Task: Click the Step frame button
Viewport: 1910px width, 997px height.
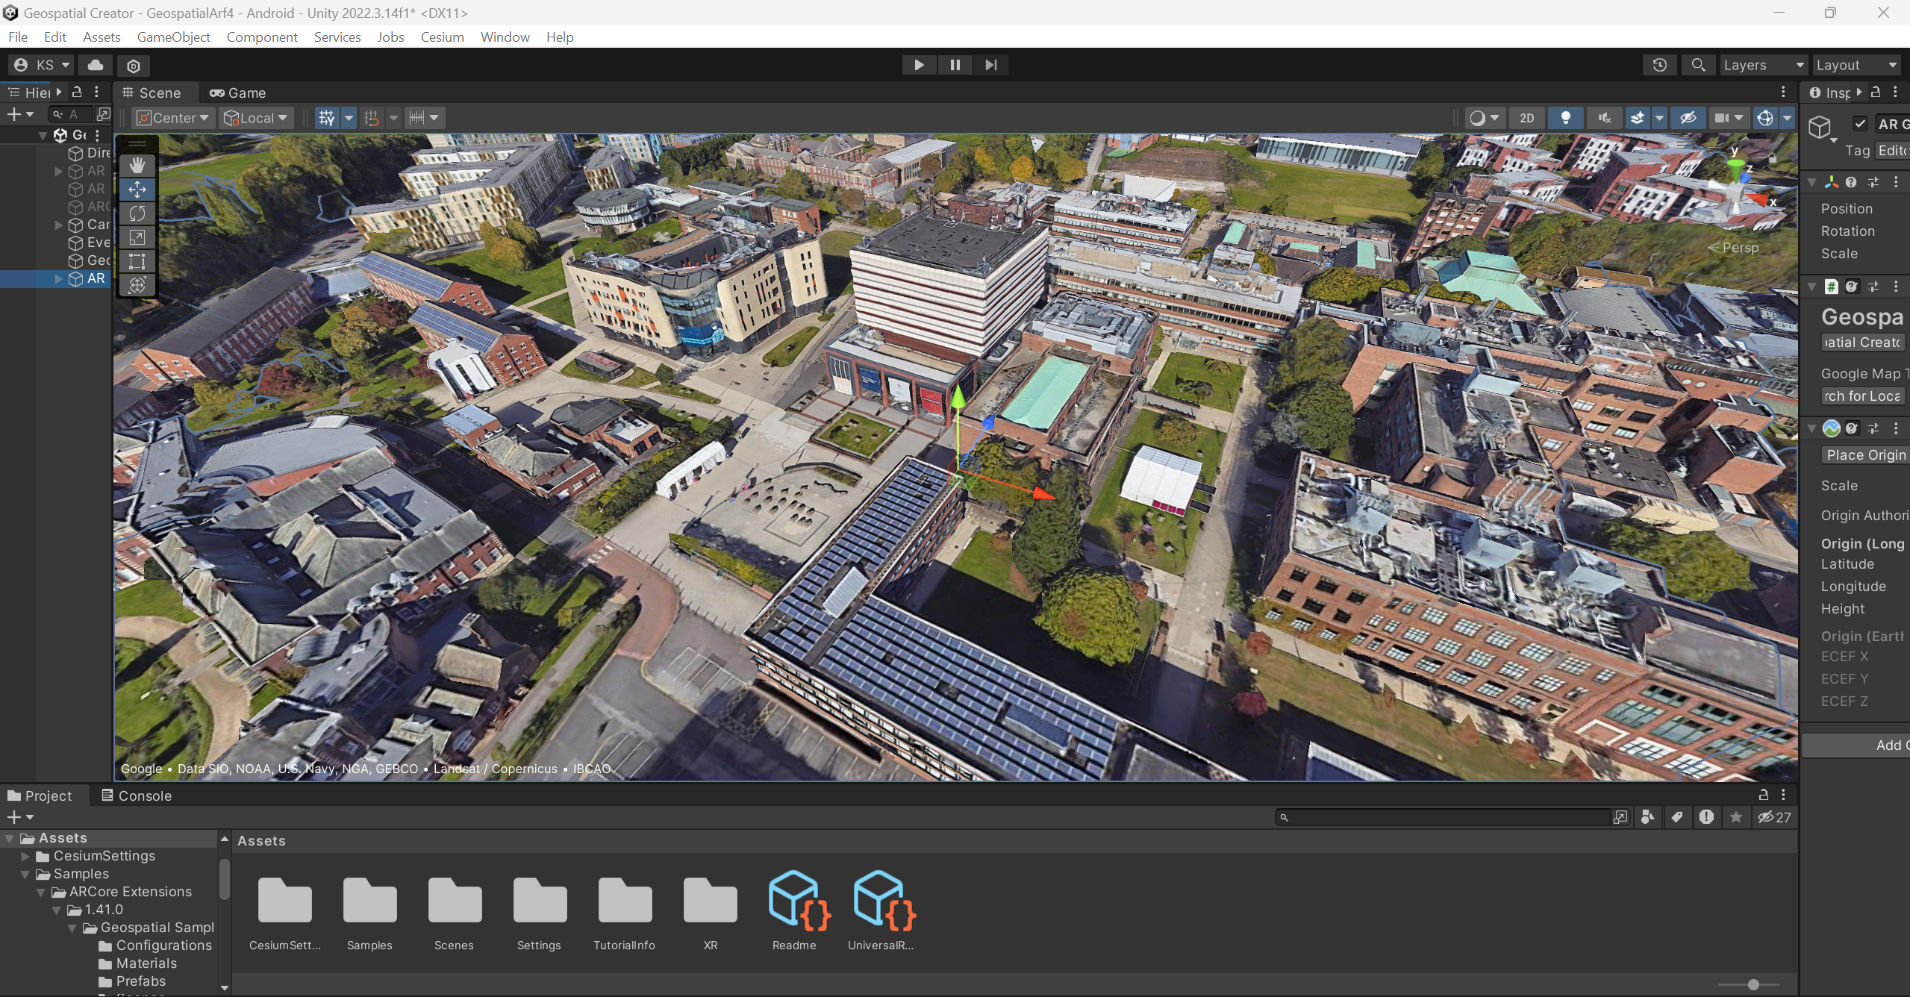Action: (x=990, y=65)
